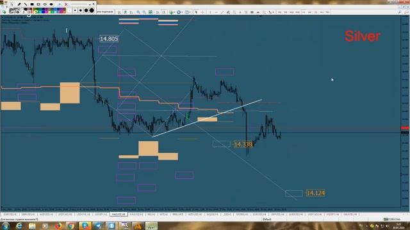Open Skype from taskbar
Screen dimensions: 410x230
coord(85,226)
